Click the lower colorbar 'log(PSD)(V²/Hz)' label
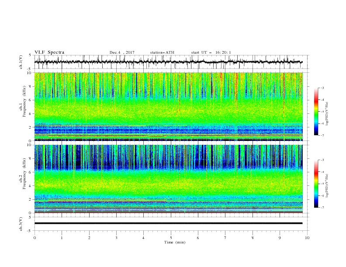 click(327, 185)
